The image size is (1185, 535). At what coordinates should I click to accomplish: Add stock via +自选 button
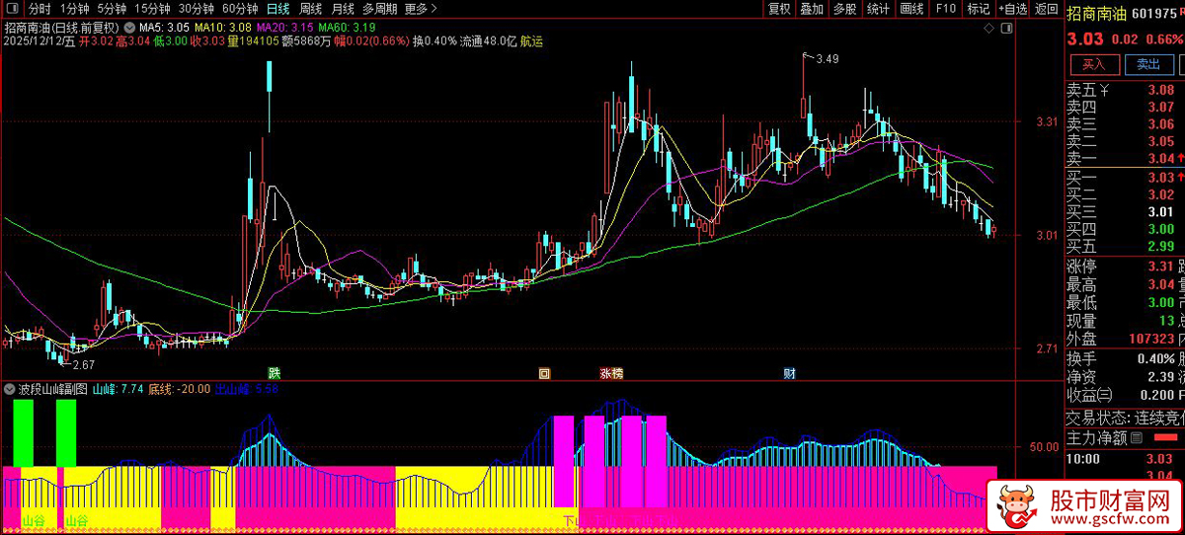1012,9
